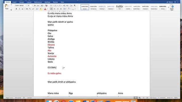Expand the styles gallery arrow
Viewport: 182px width, 102px height.
click(x=168, y=7)
